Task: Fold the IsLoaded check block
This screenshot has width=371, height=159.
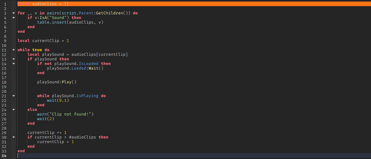Action: pyautogui.click(x=14, y=64)
